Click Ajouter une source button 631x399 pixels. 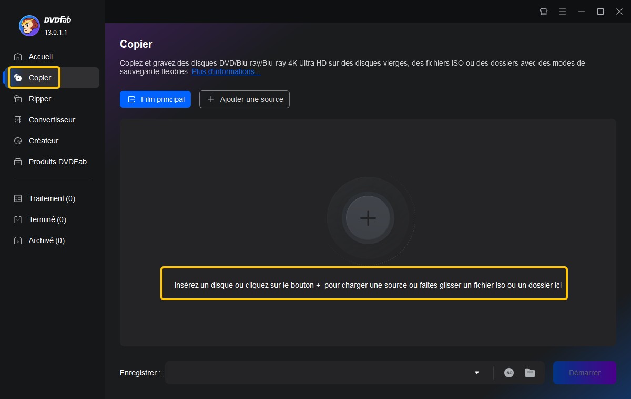pyautogui.click(x=245, y=99)
